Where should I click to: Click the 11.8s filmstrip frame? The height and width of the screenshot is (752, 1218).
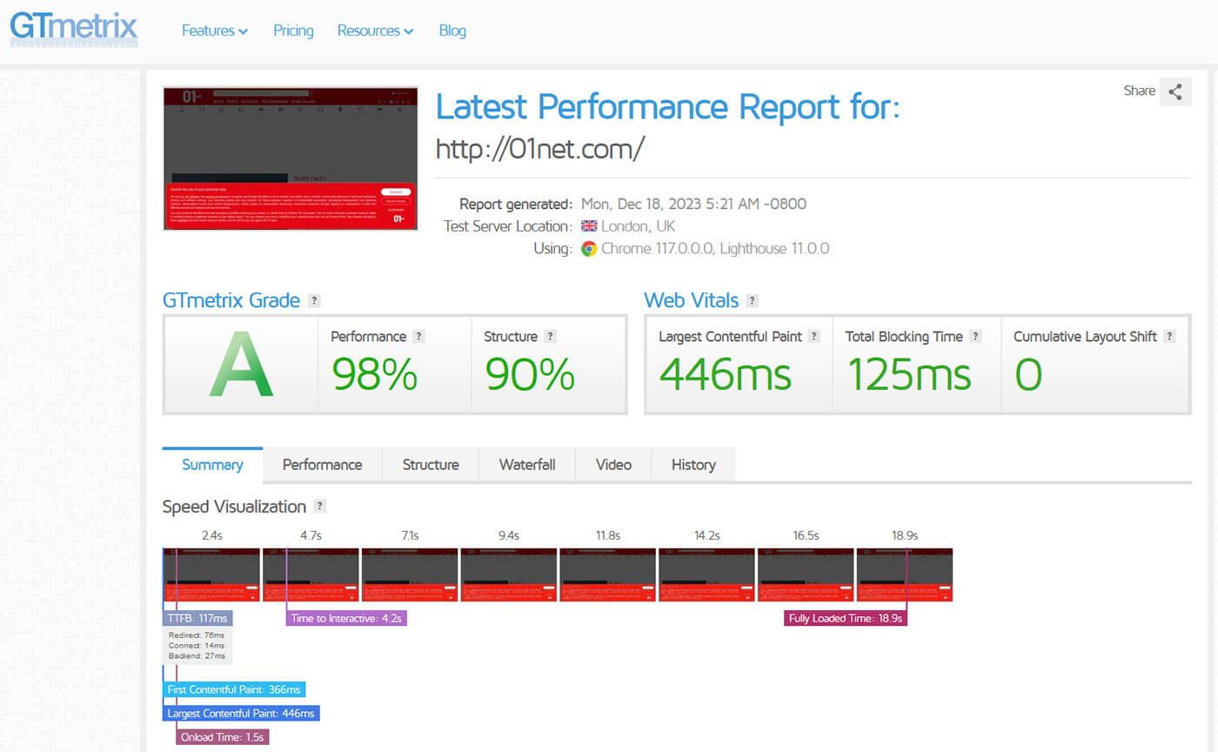(x=608, y=574)
